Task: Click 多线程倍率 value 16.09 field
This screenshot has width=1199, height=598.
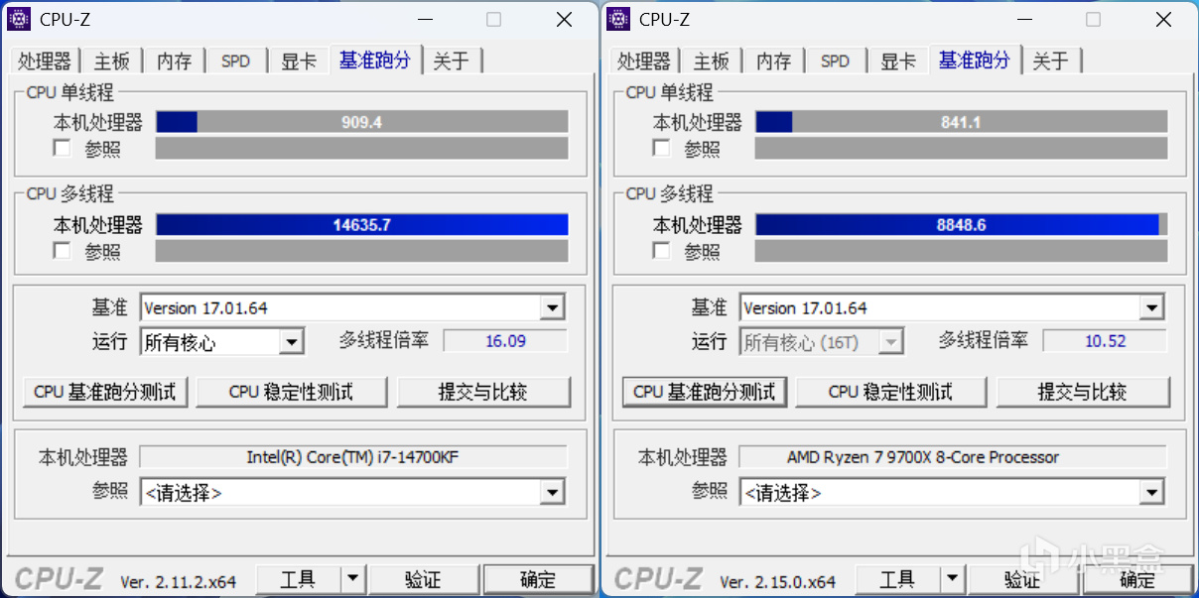Action: point(505,341)
